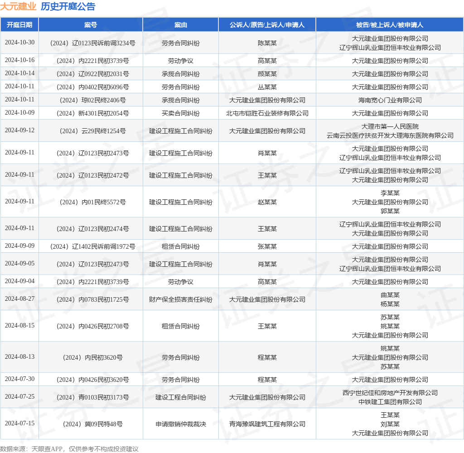
Task: Click defendant 西宁世纪佳和房地产开发有限公司
Action: point(390,393)
